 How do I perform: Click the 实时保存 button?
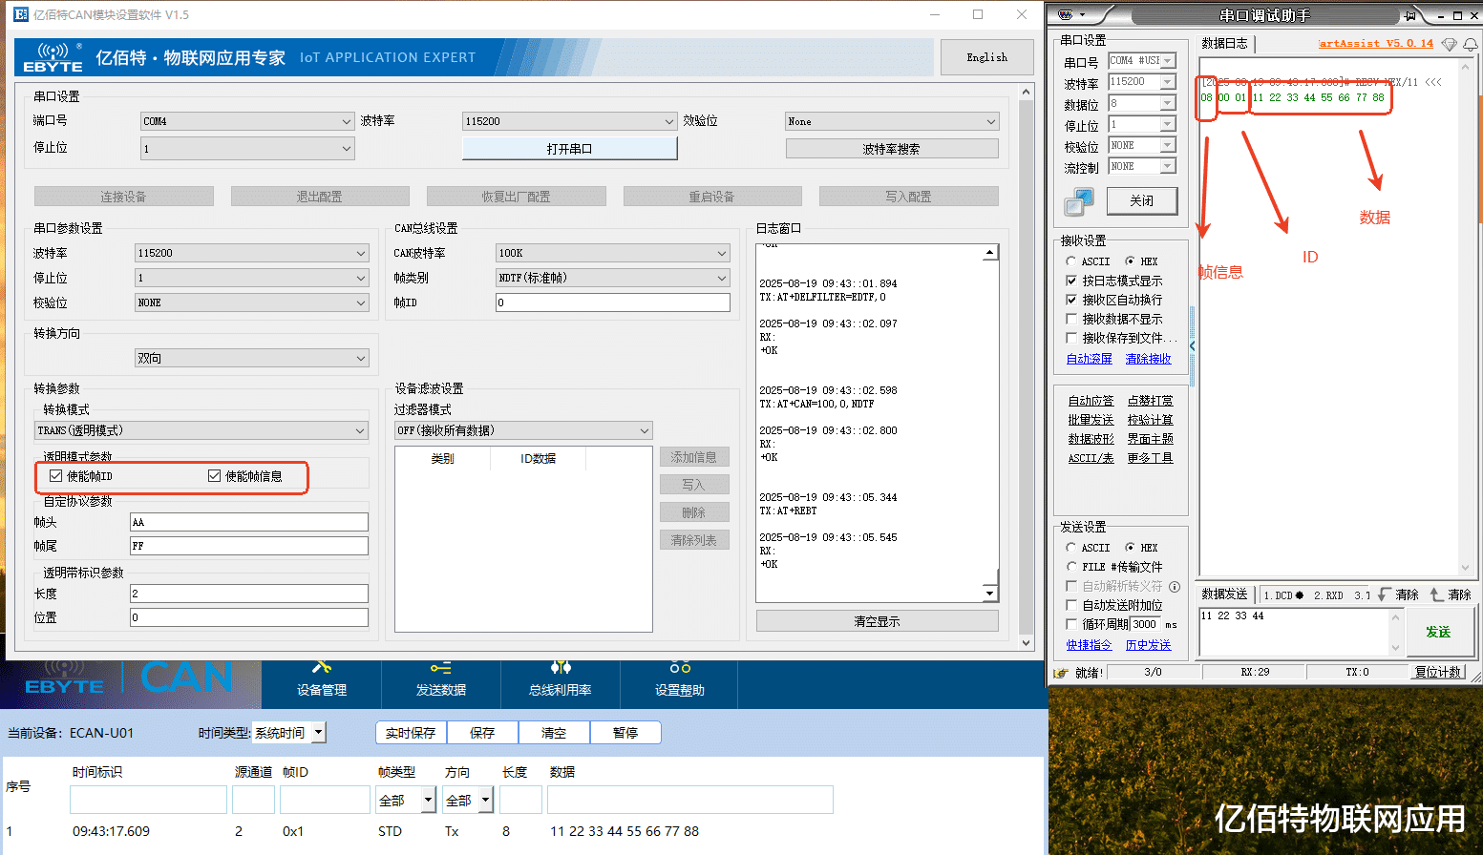point(411,733)
